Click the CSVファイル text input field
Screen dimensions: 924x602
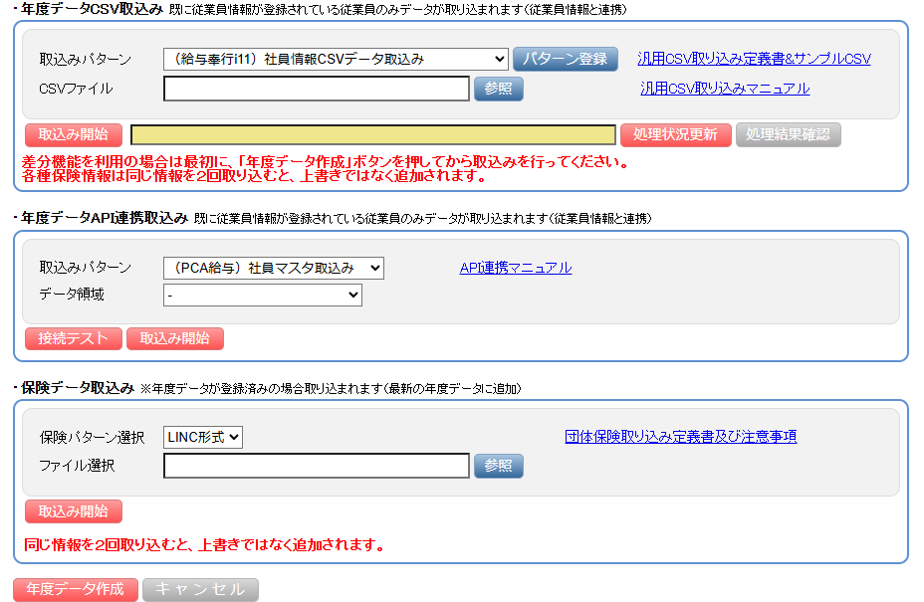pyautogui.click(x=317, y=89)
